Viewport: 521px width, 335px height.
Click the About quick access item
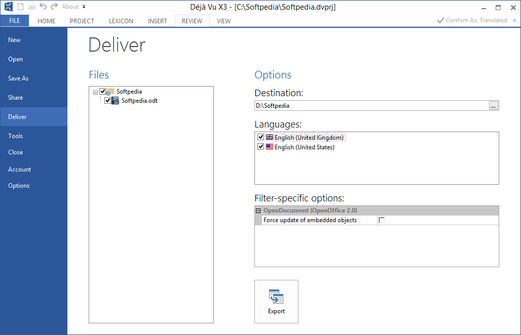(70, 7)
